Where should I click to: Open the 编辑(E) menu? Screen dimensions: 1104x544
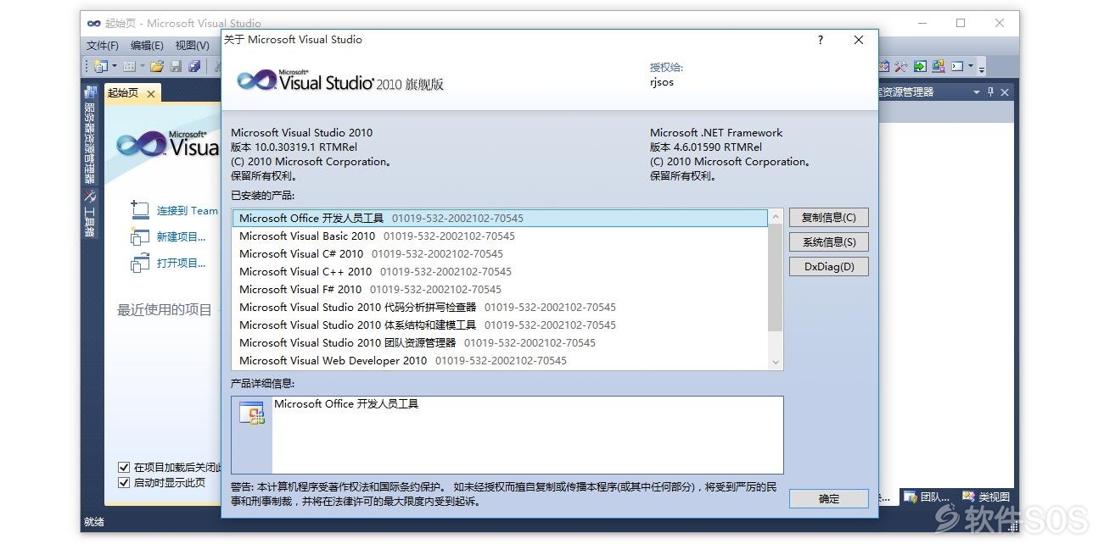pos(147,45)
